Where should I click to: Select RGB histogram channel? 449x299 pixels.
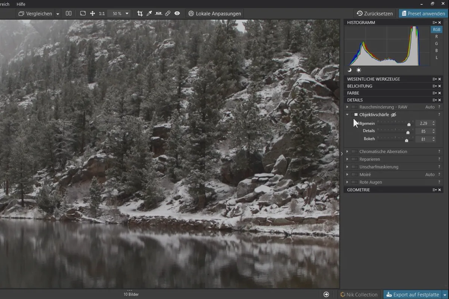tap(436, 30)
